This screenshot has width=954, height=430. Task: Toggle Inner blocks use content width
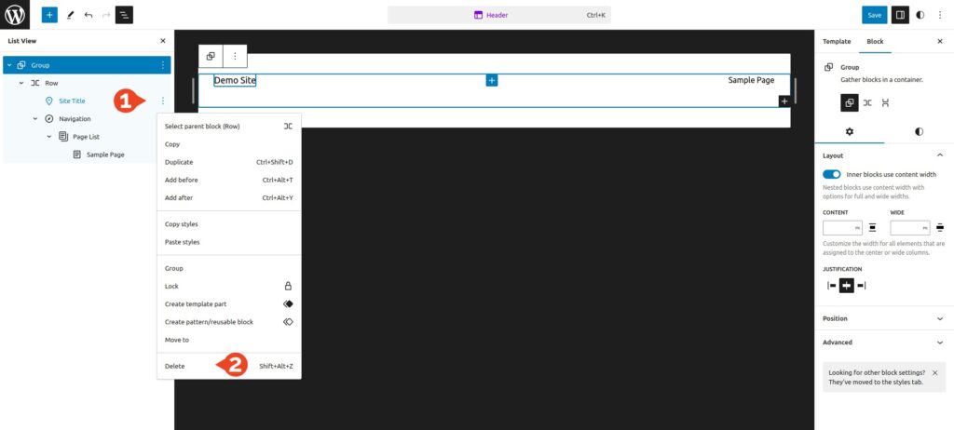[832, 174]
